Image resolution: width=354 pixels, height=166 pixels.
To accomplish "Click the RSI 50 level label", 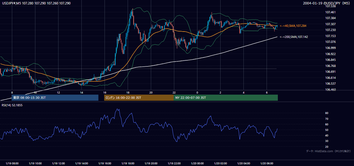I will pyautogui.click(x=327, y=130).
